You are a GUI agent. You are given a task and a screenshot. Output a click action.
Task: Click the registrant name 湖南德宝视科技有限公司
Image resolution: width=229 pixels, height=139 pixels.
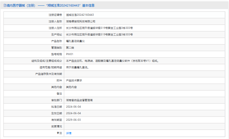point(81,21)
